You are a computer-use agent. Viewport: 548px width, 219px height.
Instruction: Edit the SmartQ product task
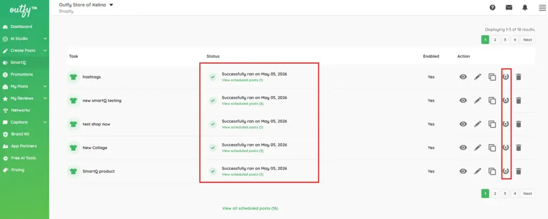tap(477, 171)
